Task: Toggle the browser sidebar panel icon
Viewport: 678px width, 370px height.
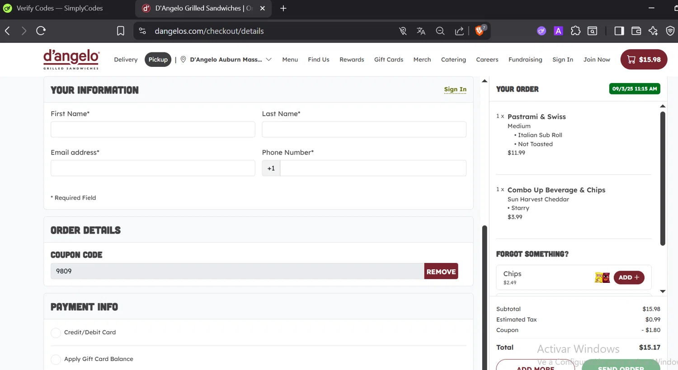Action: 619,31
